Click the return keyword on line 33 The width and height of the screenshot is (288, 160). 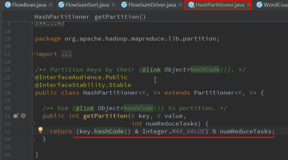[61, 131]
